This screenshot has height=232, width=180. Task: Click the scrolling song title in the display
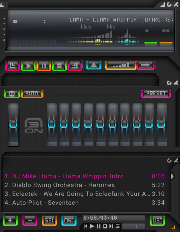pos(121,20)
